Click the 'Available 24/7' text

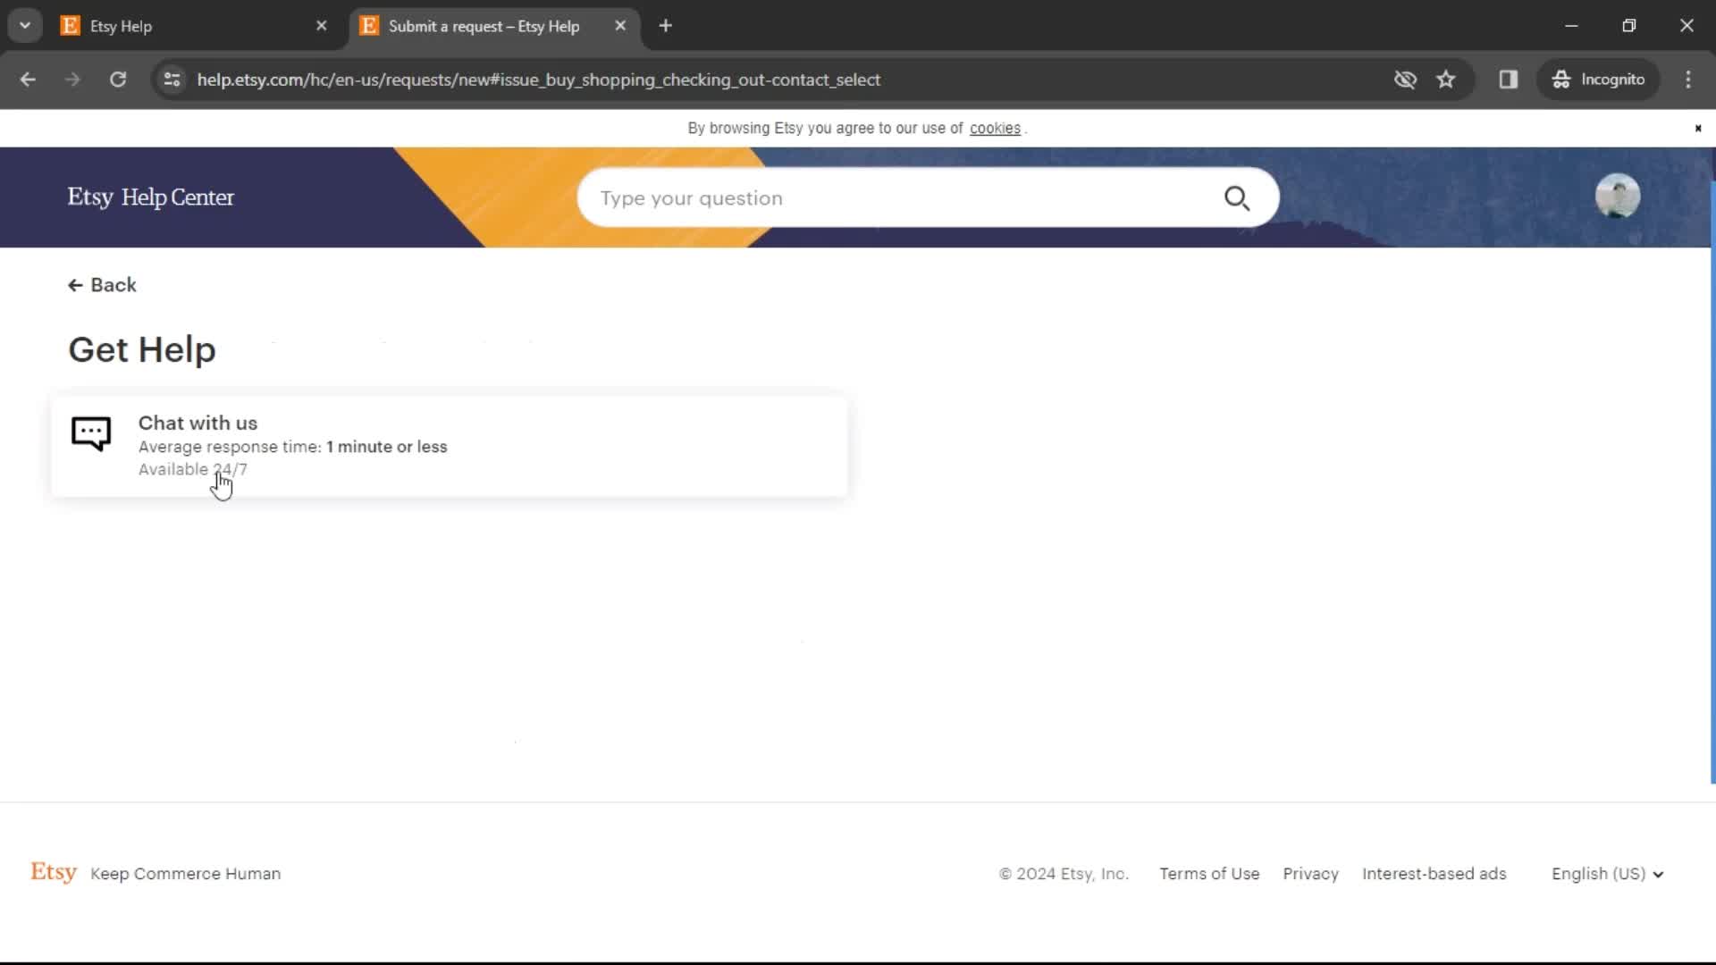tap(192, 470)
